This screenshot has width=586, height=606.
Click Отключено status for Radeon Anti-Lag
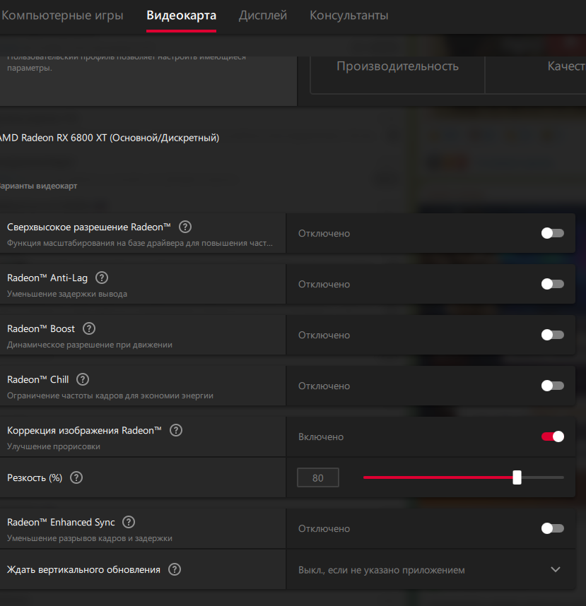[x=324, y=285]
